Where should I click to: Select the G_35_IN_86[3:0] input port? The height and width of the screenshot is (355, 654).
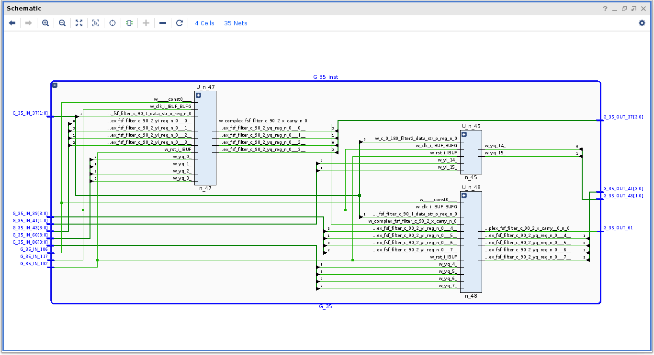[30, 242]
